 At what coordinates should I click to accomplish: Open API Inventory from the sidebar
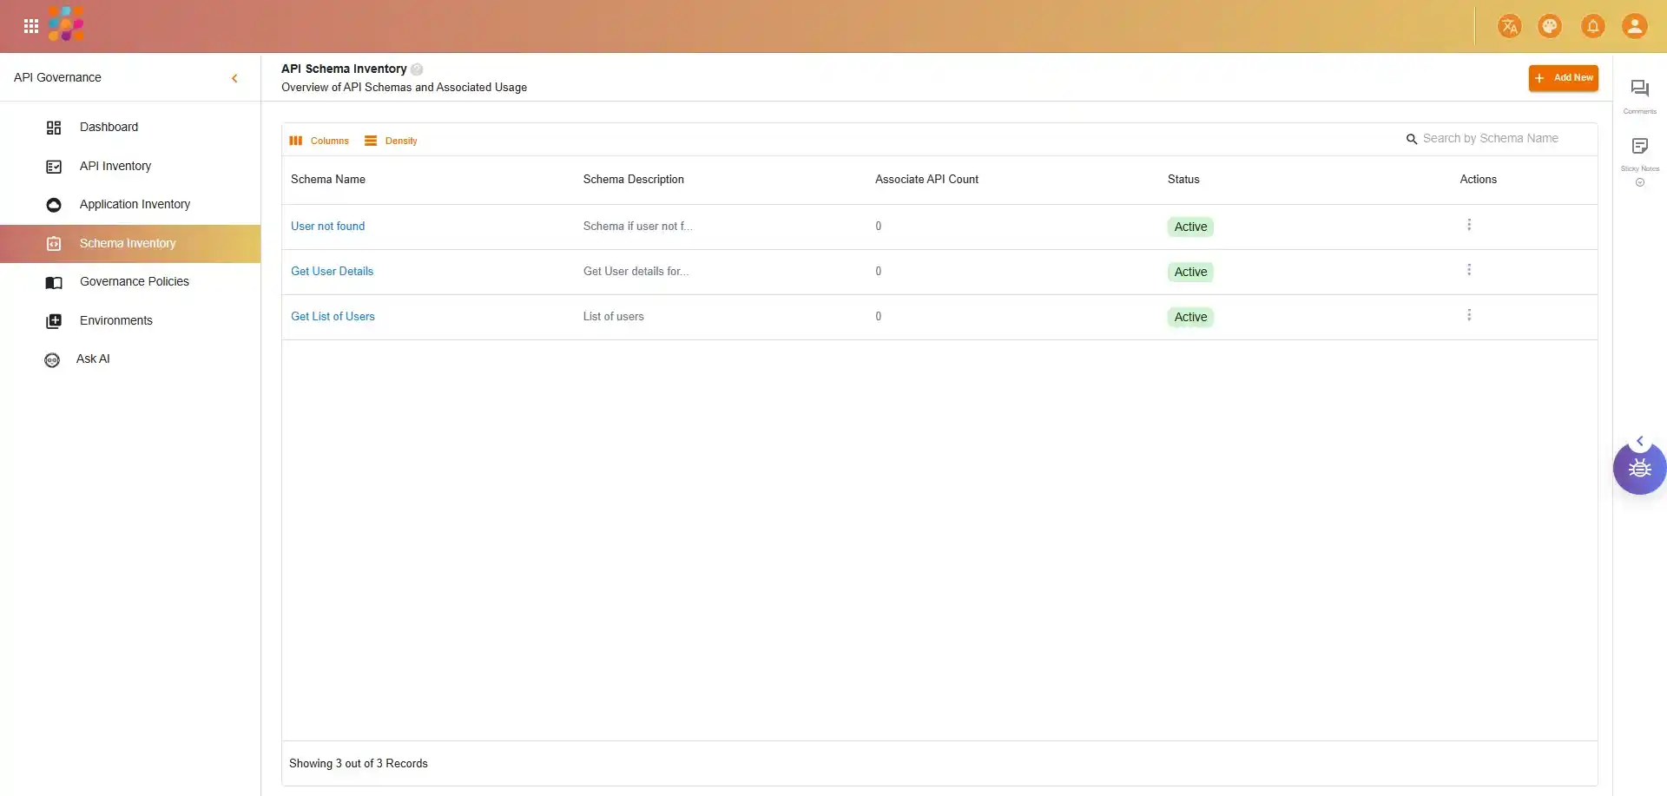click(x=115, y=166)
